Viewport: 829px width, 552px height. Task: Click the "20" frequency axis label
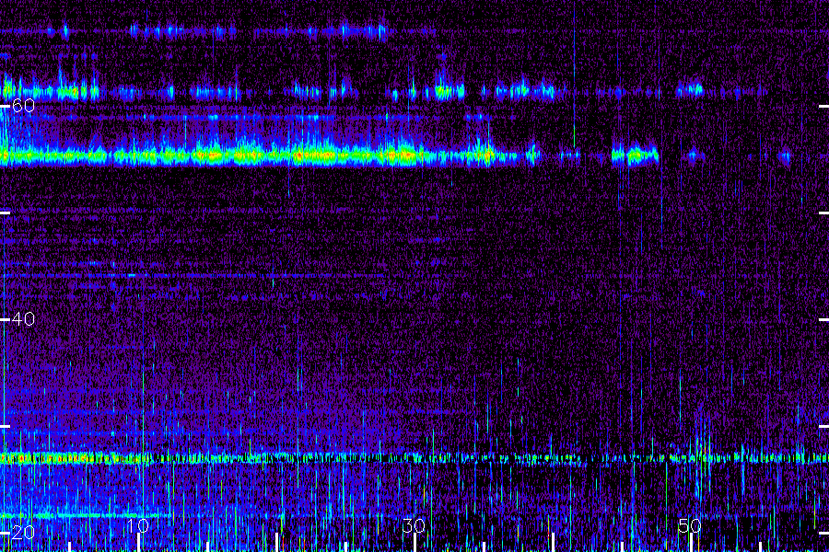click(x=23, y=532)
